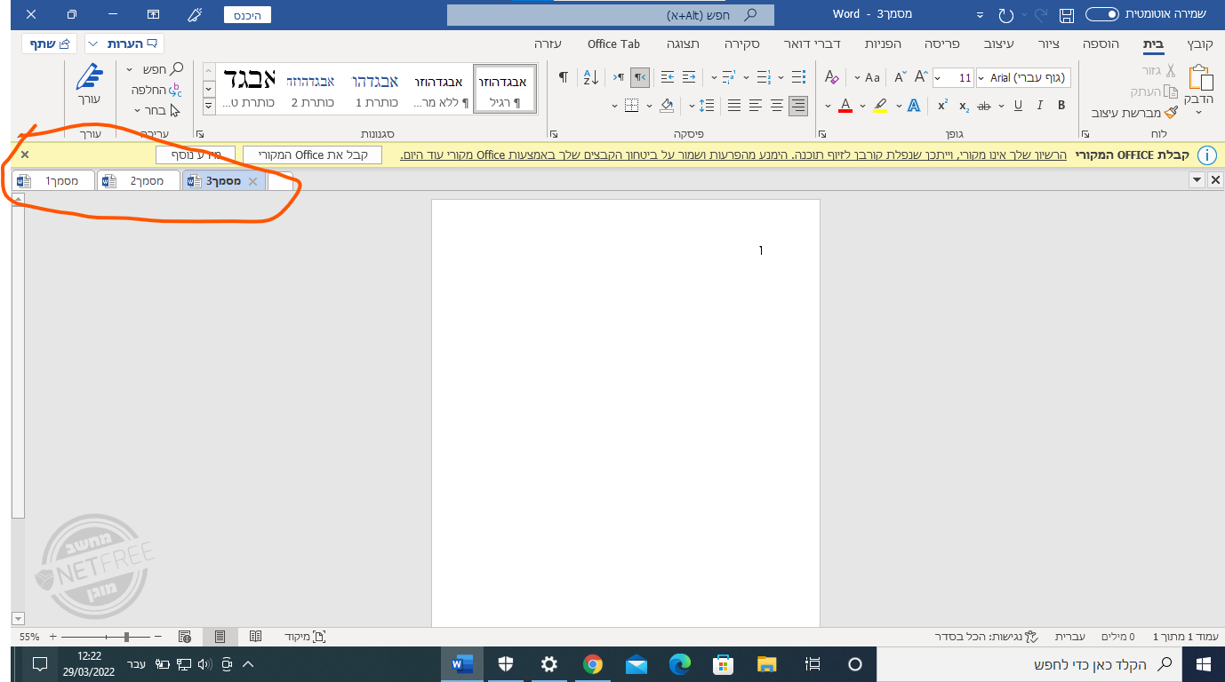
Task: Open the font color dropdown arrow
Action: click(828, 106)
